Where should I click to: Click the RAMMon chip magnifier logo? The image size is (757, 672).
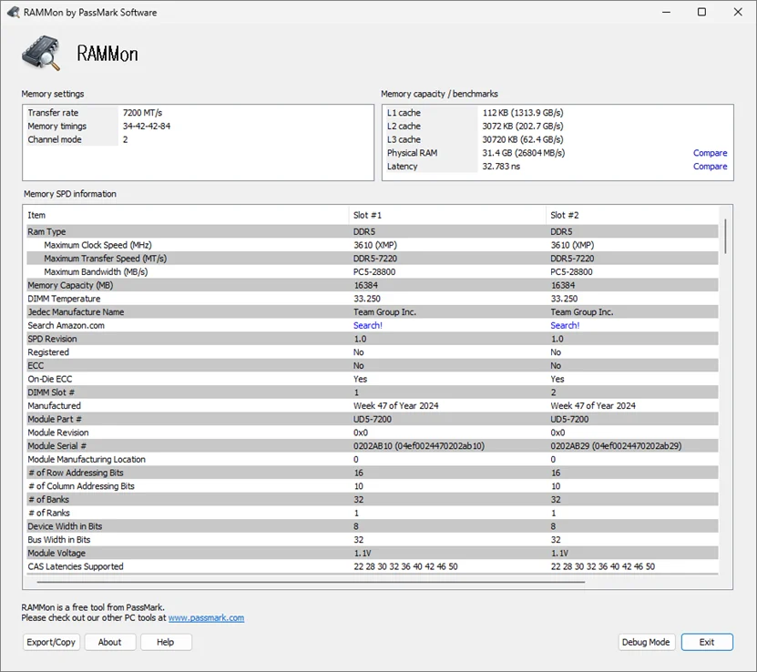pos(42,54)
